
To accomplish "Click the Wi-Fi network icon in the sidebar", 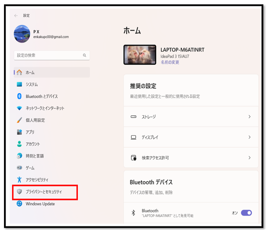I will [x=19, y=108].
